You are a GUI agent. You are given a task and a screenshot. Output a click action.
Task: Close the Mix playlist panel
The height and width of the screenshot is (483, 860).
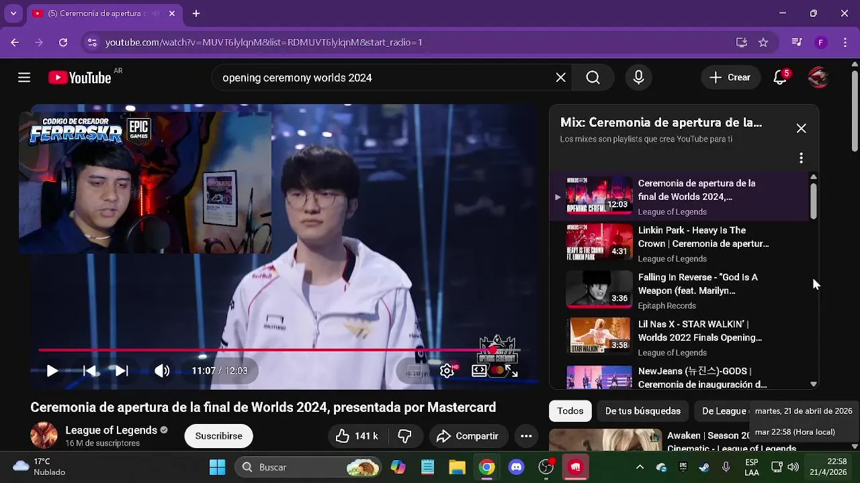pyautogui.click(x=801, y=128)
